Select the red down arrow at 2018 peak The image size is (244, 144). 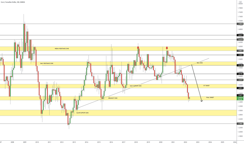pyautogui.click(x=138, y=48)
